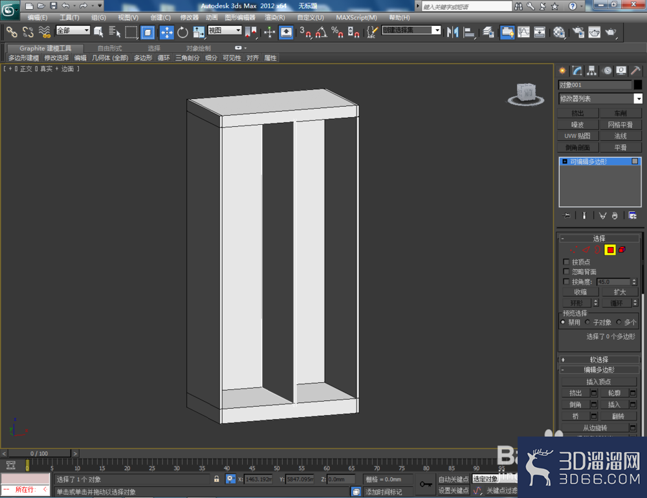Open 编辑(E) menu
Screen dimensions: 647x498
point(37,17)
